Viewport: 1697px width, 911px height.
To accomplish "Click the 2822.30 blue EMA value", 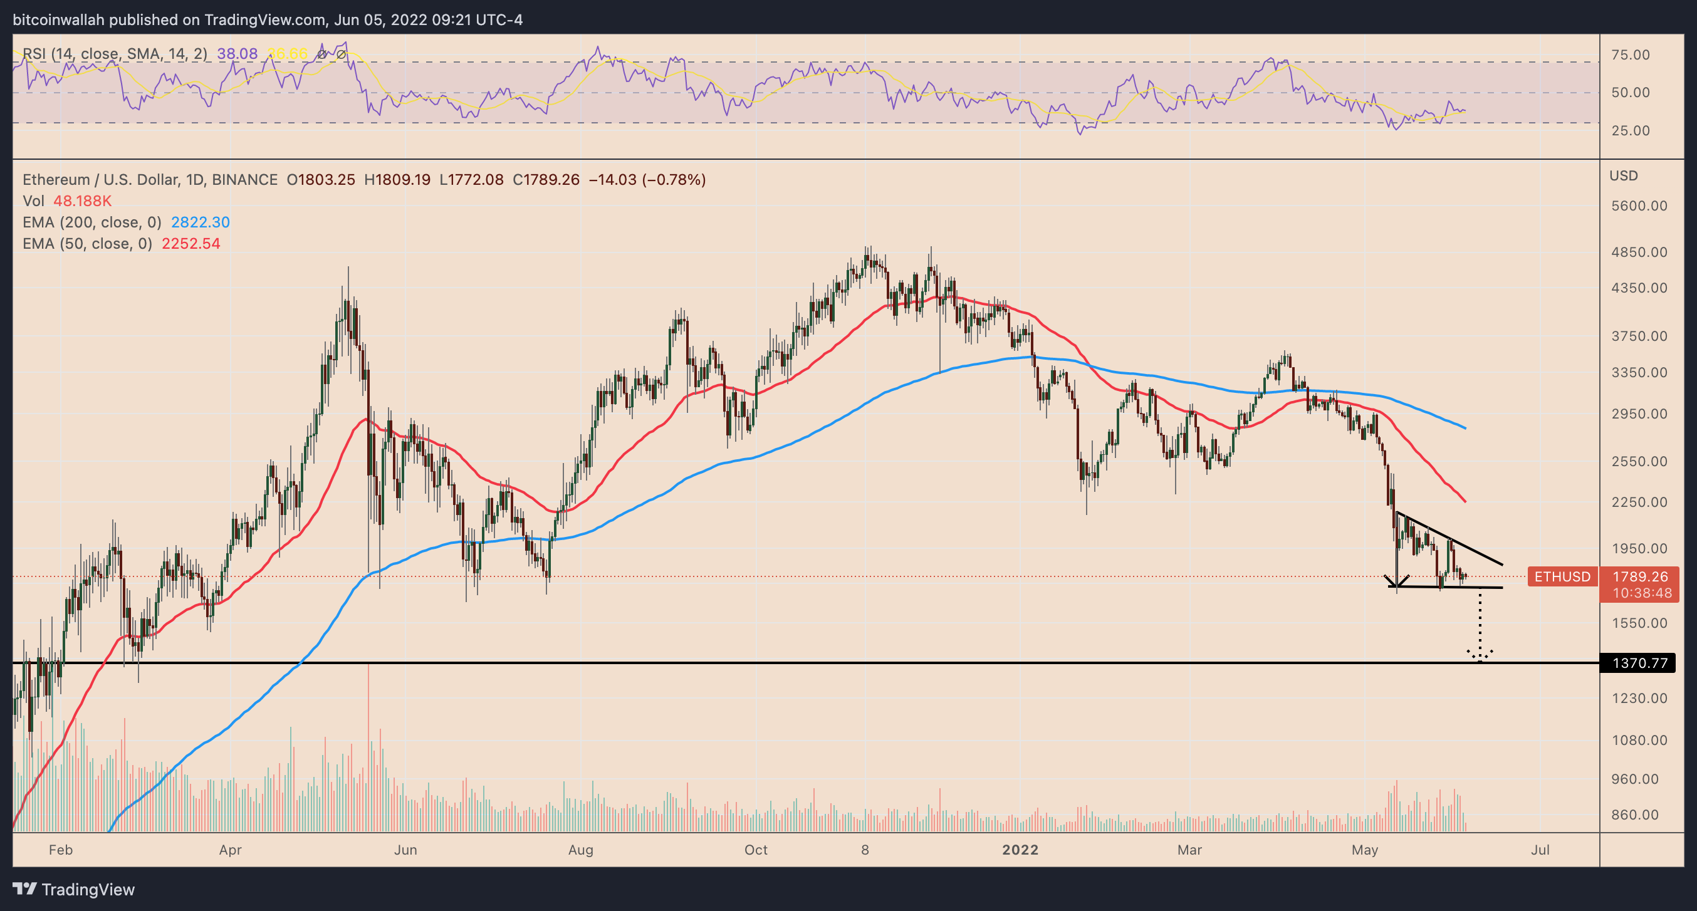I will click(x=201, y=222).
